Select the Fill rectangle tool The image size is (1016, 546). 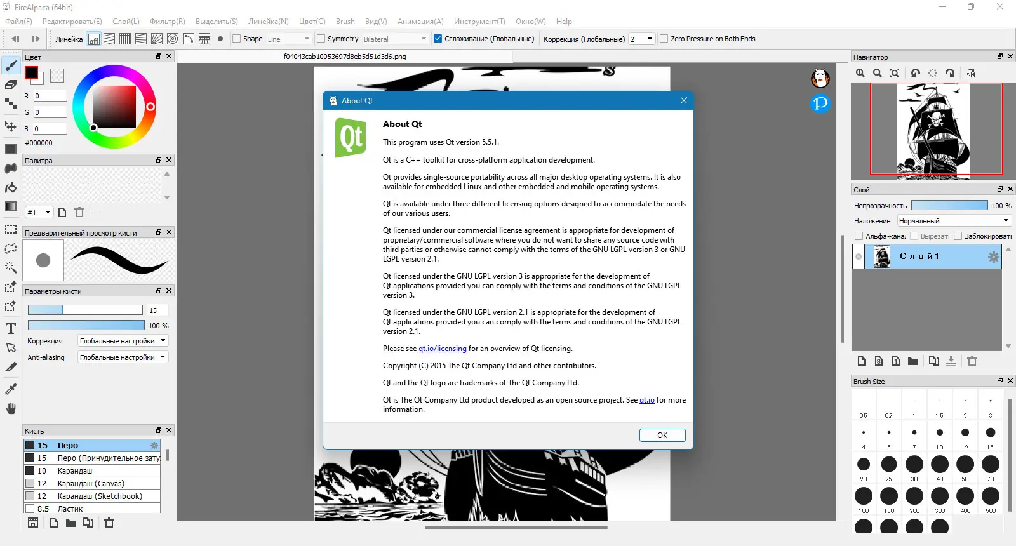click(11, 149)
